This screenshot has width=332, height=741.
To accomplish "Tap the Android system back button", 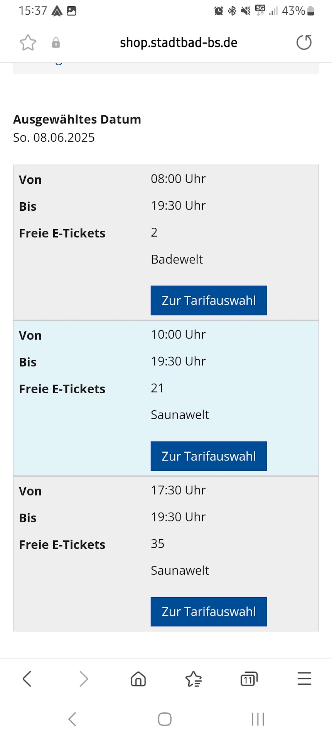I will coord(72,719).
